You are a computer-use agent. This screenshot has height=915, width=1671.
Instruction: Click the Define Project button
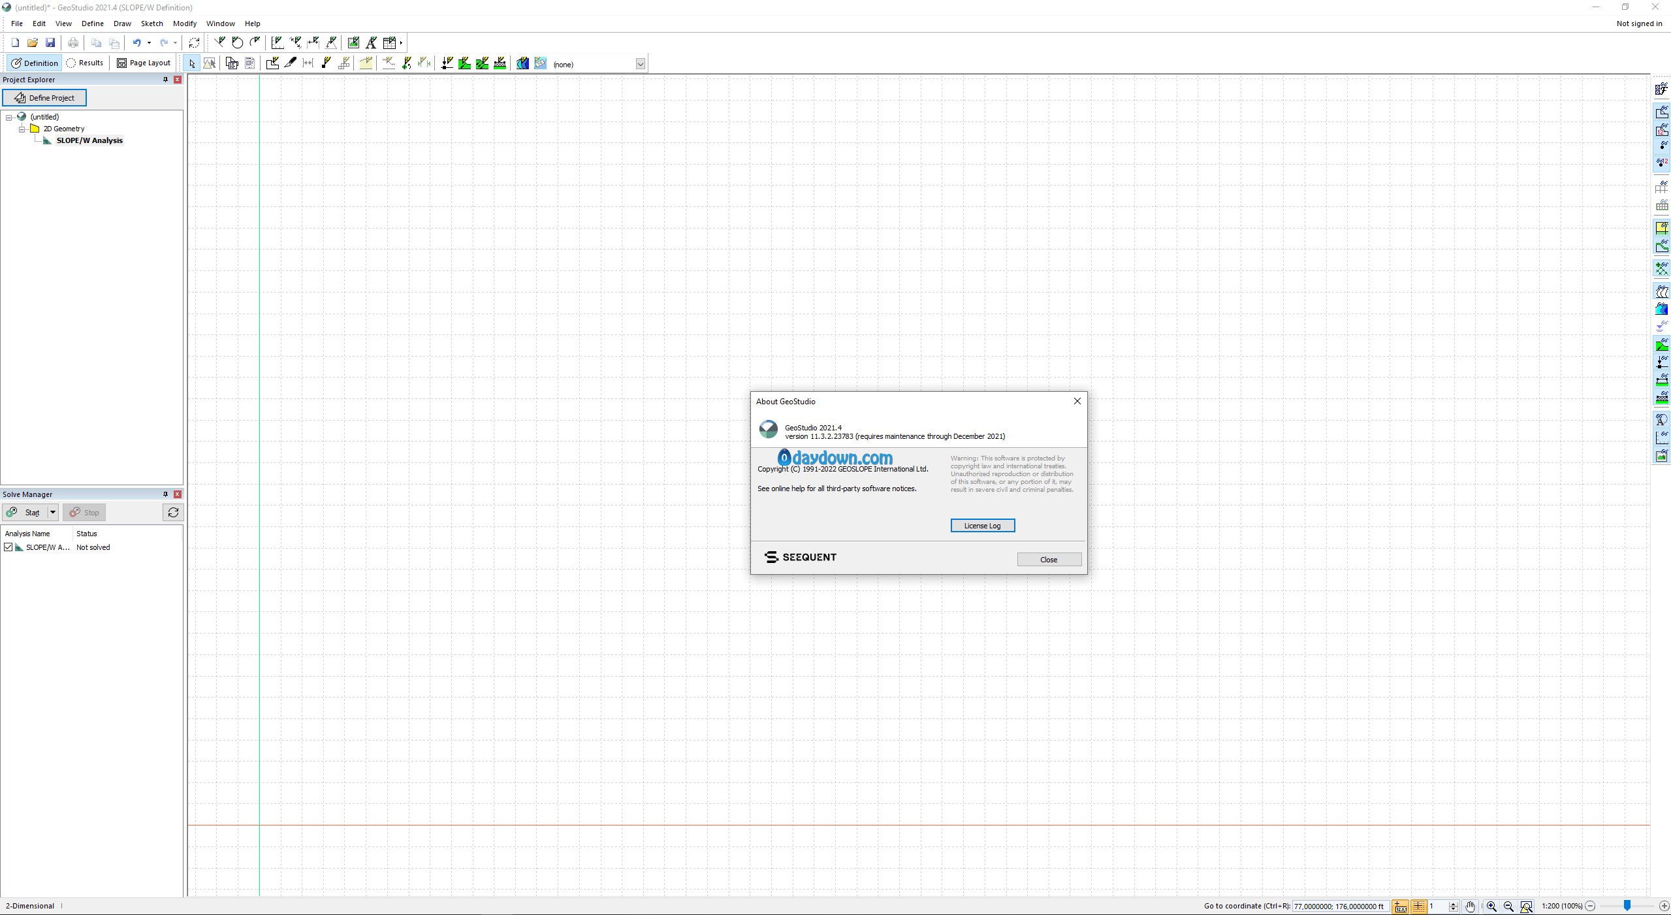pyautogui.click(x=44, y=97)
